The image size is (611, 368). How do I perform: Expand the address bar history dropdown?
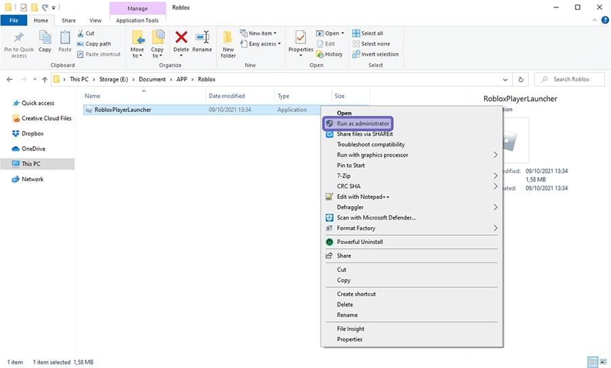[505, 79]
